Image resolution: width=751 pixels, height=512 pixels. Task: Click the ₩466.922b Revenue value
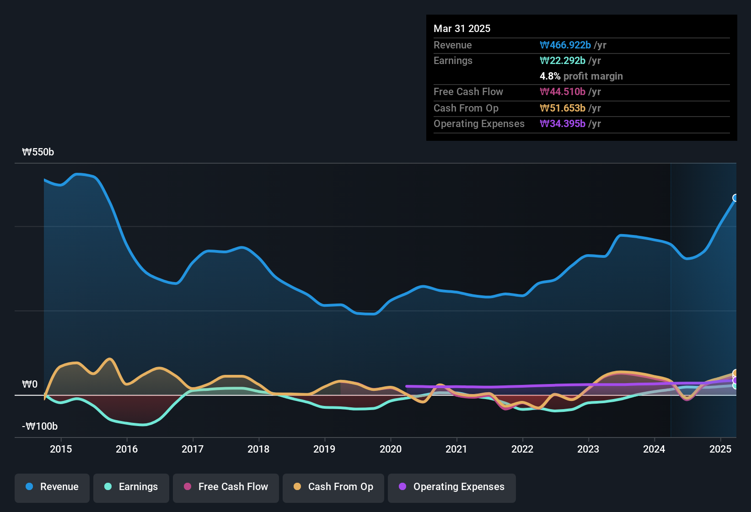565,45
